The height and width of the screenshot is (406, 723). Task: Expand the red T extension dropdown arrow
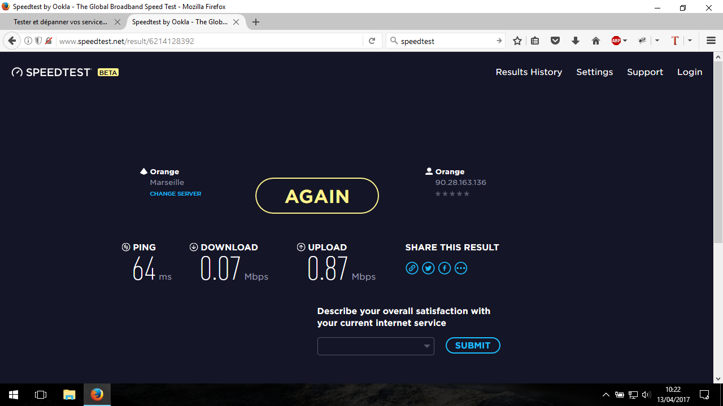coord(690,41)
